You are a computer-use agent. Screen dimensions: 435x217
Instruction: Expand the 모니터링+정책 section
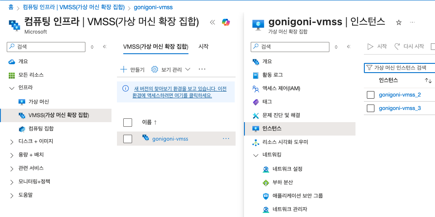[12, 182]
